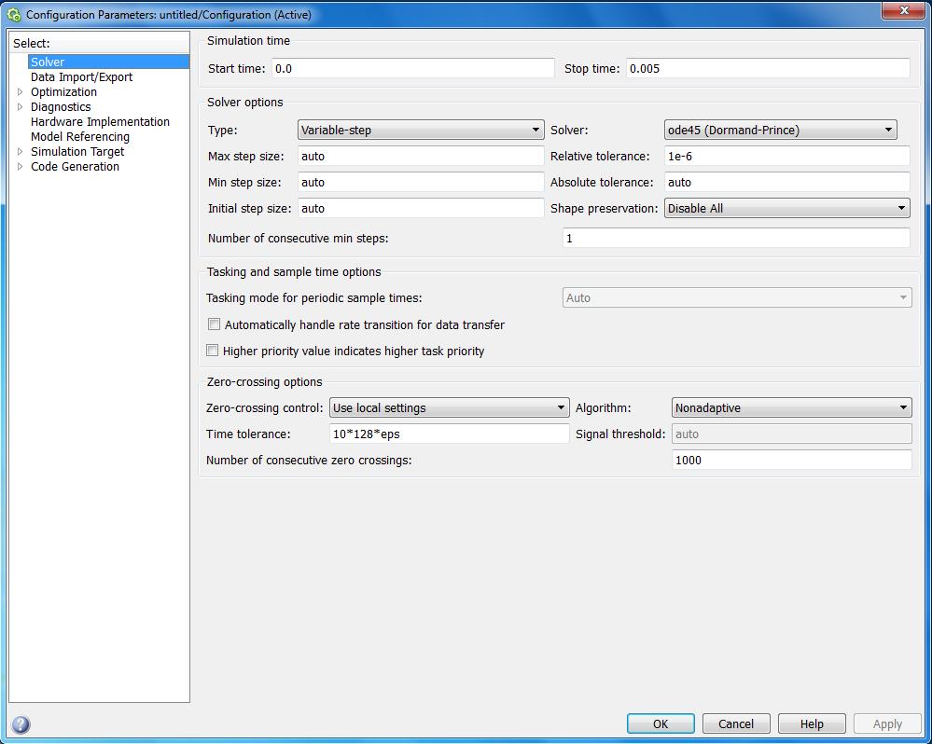Viewport: 932px width, 744px height.
Task: Click the Solver options group label
Action: click(x=244, y=103)
